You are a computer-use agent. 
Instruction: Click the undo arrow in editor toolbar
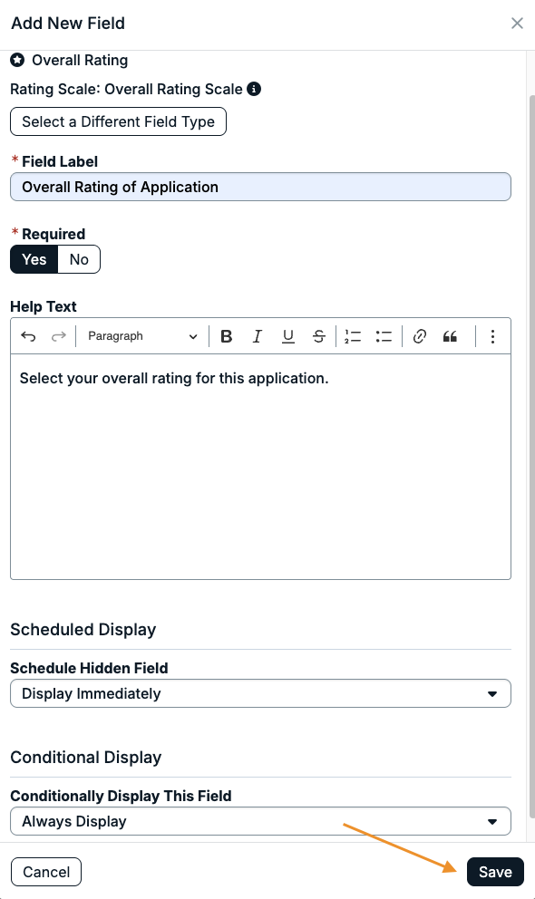[x=28, y=336]
